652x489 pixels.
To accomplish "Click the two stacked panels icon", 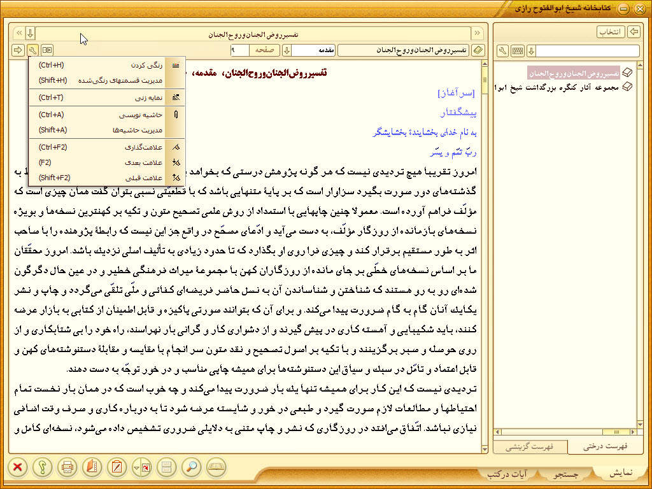I will [167, 467].
